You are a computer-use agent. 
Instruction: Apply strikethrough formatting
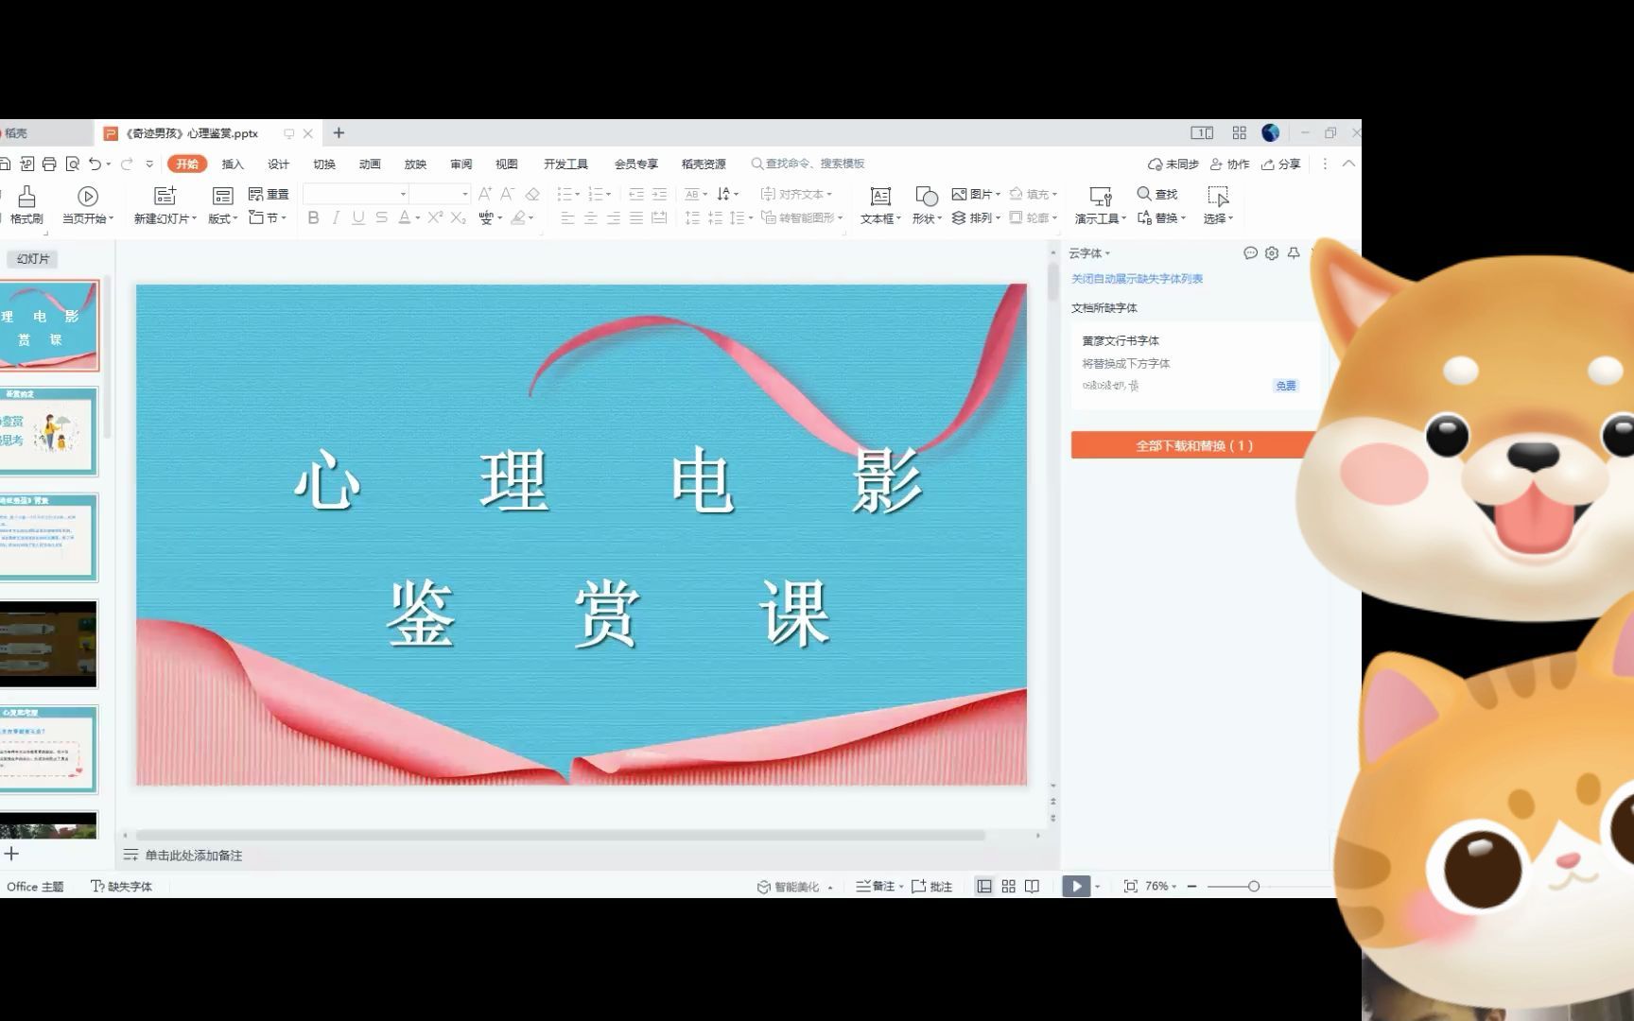(x=381, y=217)
